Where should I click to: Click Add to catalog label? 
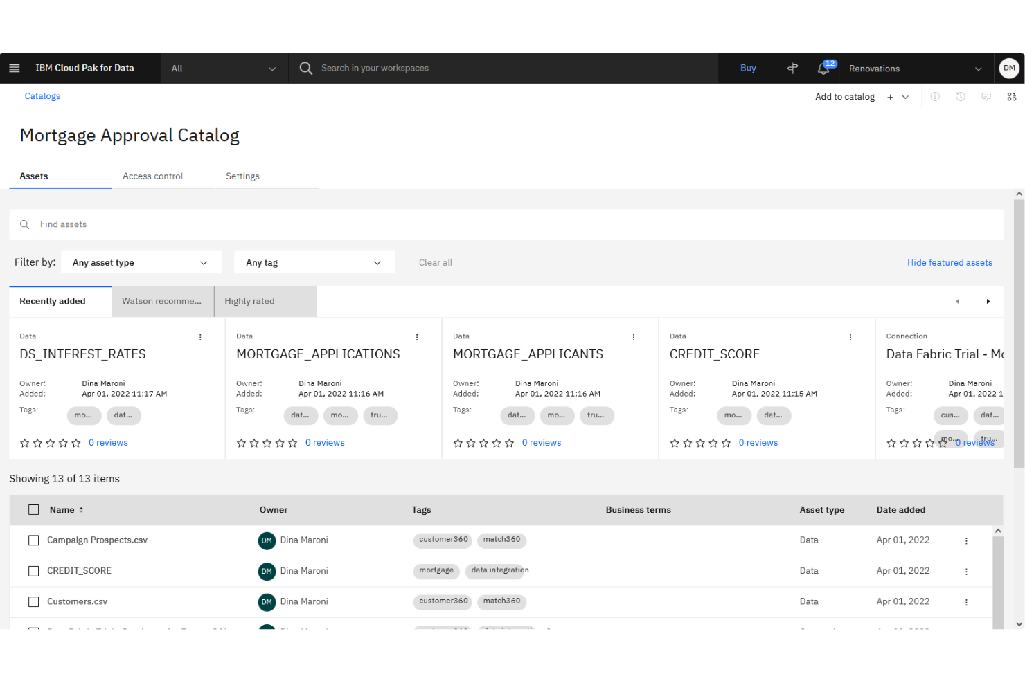click(x=845, y=98)
